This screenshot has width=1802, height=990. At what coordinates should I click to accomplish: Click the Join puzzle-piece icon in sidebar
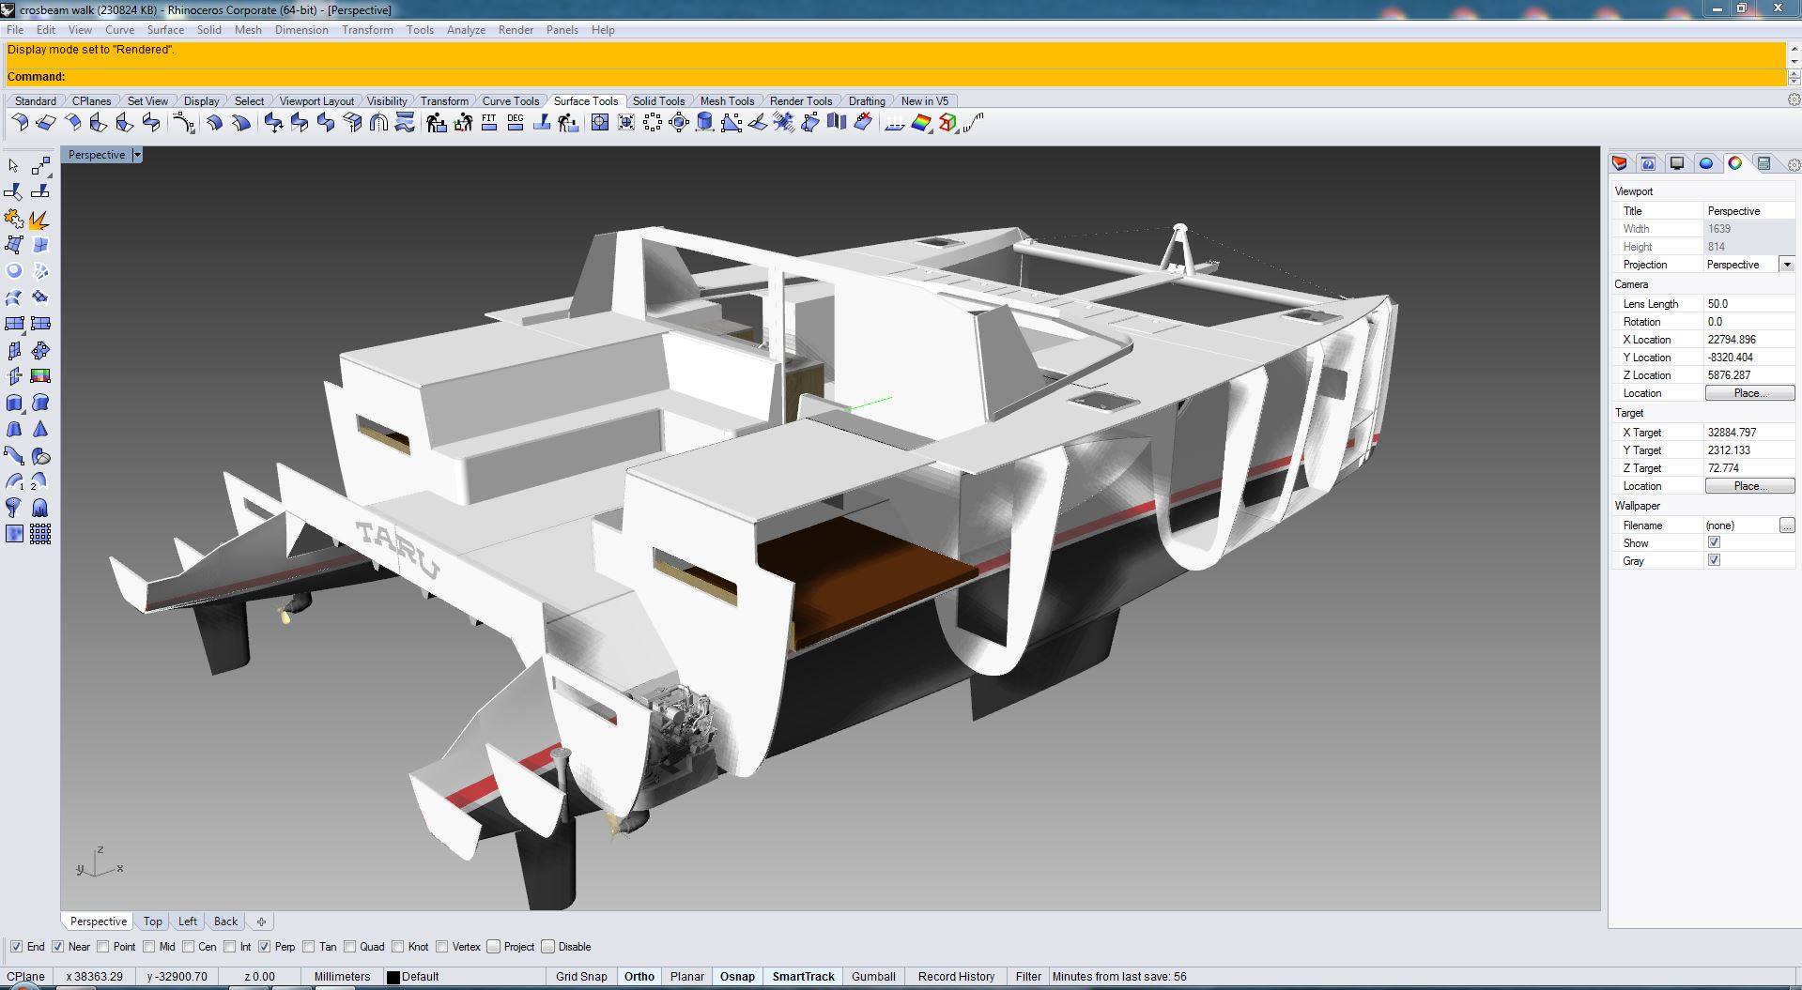pos(14,220)
